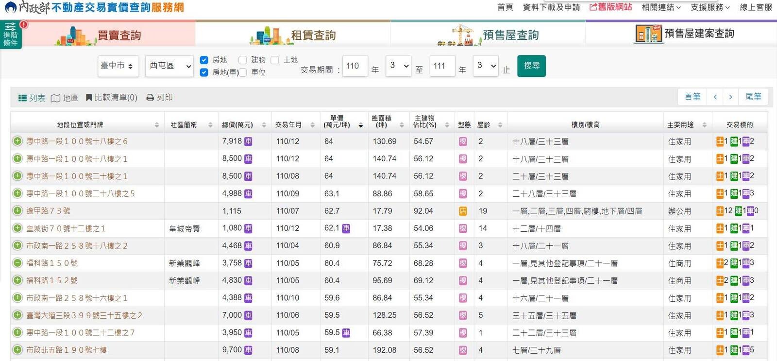The height and width of the screenshot is (361, 777).
Task: Check the 車位 checkbox
Action: [x=243, y=72]
